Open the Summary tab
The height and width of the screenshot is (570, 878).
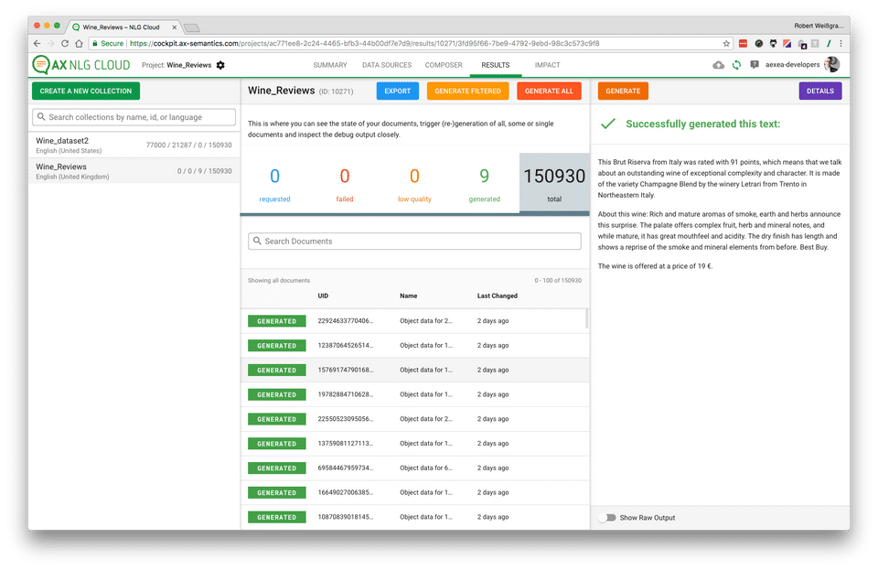tap(330, 65)
